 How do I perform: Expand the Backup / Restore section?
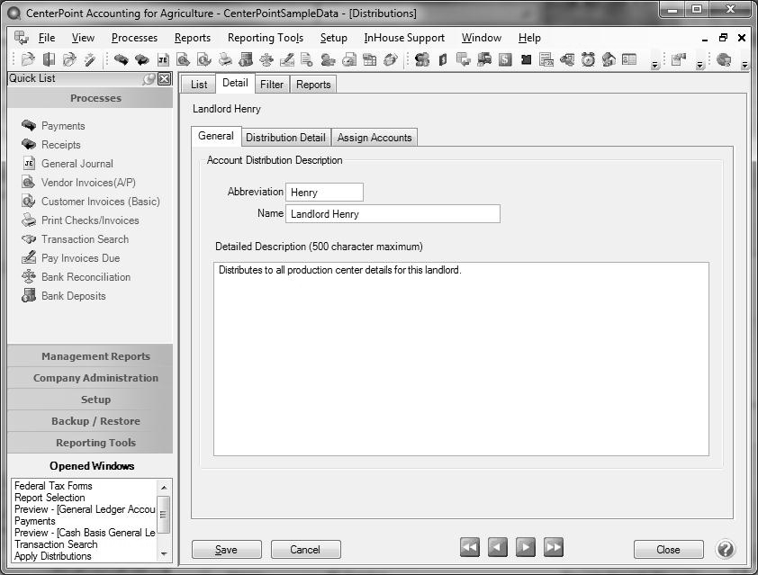tap(90, 421)
